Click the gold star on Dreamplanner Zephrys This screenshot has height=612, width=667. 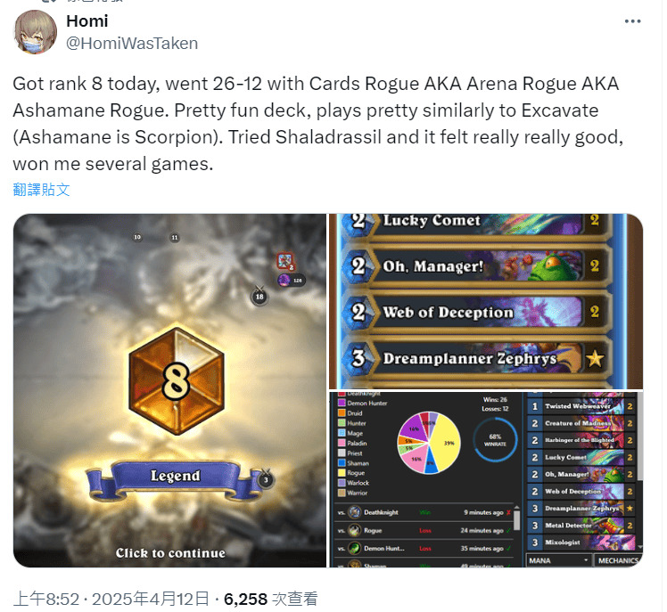[x=594, y=359]
